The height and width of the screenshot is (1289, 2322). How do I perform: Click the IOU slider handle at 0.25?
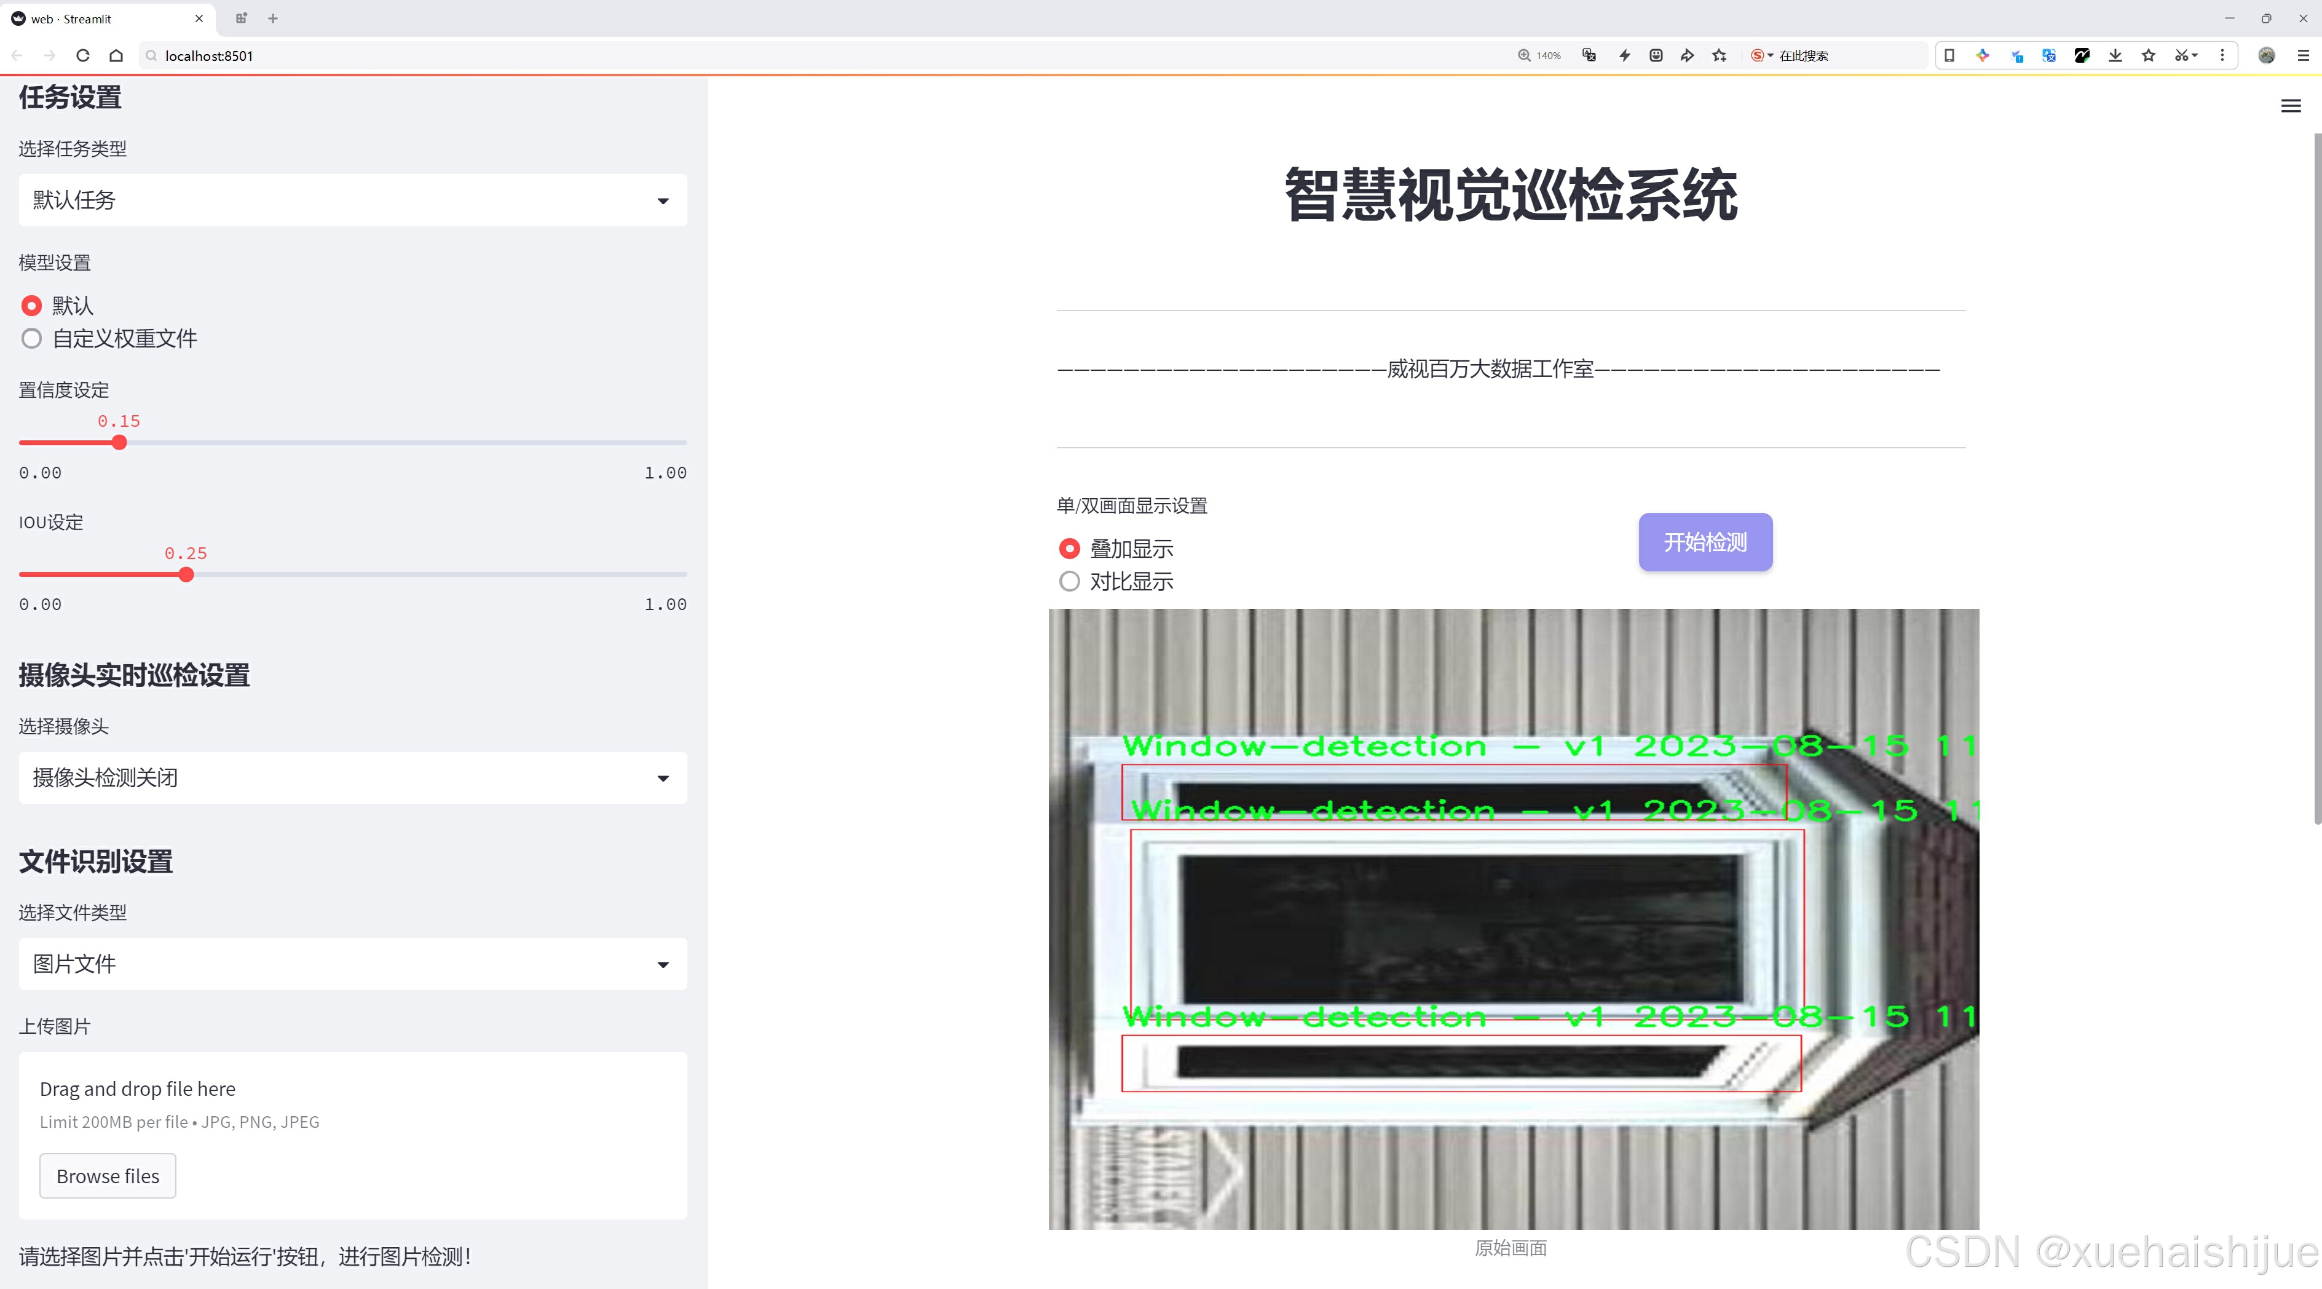pyautogui.click(x=186, y=574)
